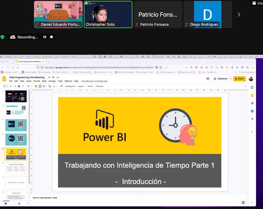Star the Data Engineering IntroMeeting document
Image resolution: width=263 pixels, height=209 pixels.
49,77
